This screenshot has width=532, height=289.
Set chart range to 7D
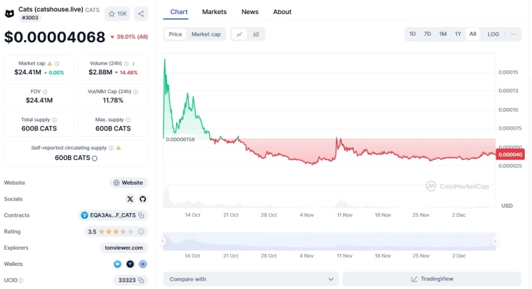pos(427,34)
